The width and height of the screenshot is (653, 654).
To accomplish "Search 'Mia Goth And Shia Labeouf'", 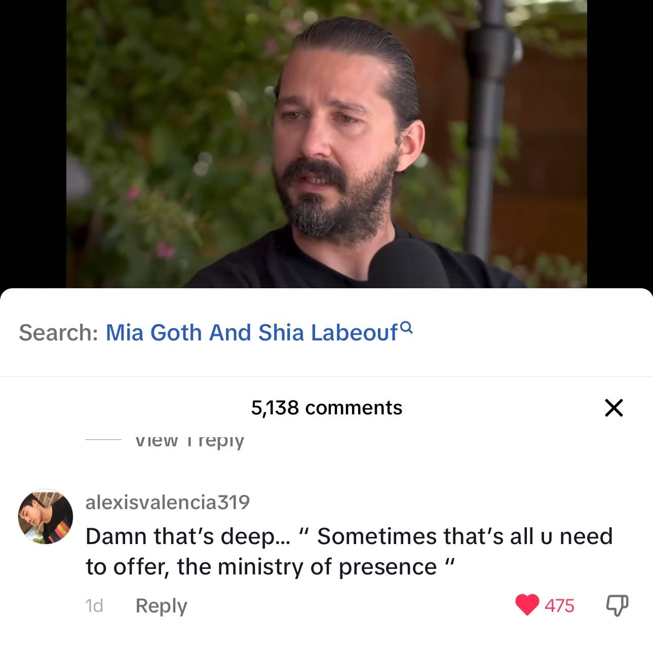I will pos(252,332).
